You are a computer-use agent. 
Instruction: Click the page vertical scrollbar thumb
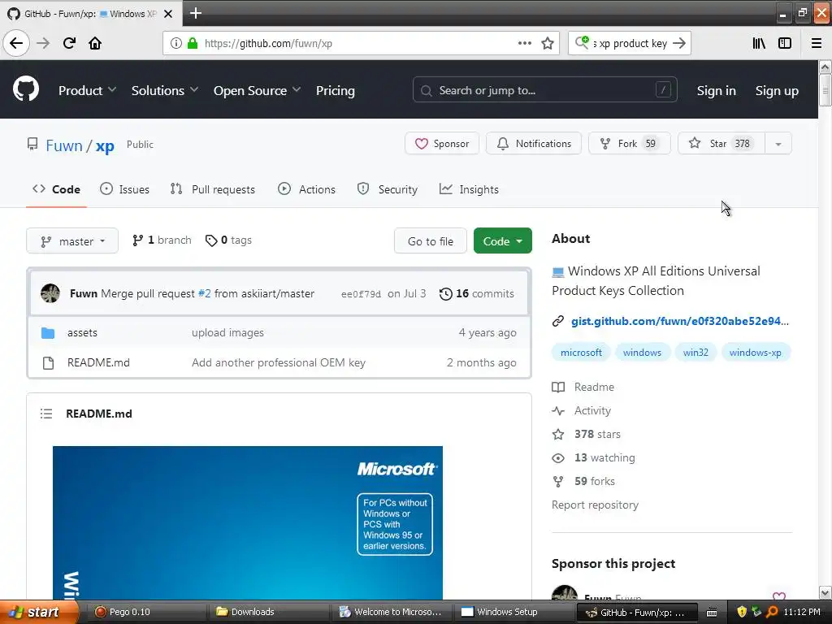[x=825, y=90]
